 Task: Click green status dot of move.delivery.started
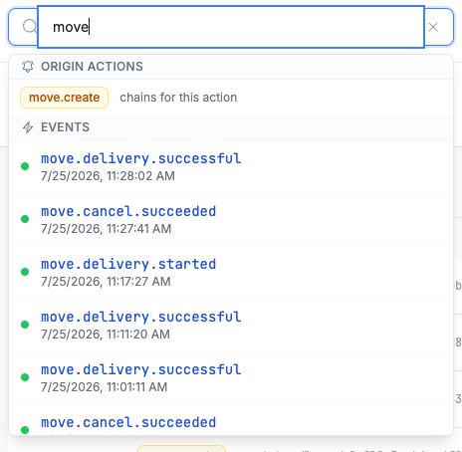(25, 272)
